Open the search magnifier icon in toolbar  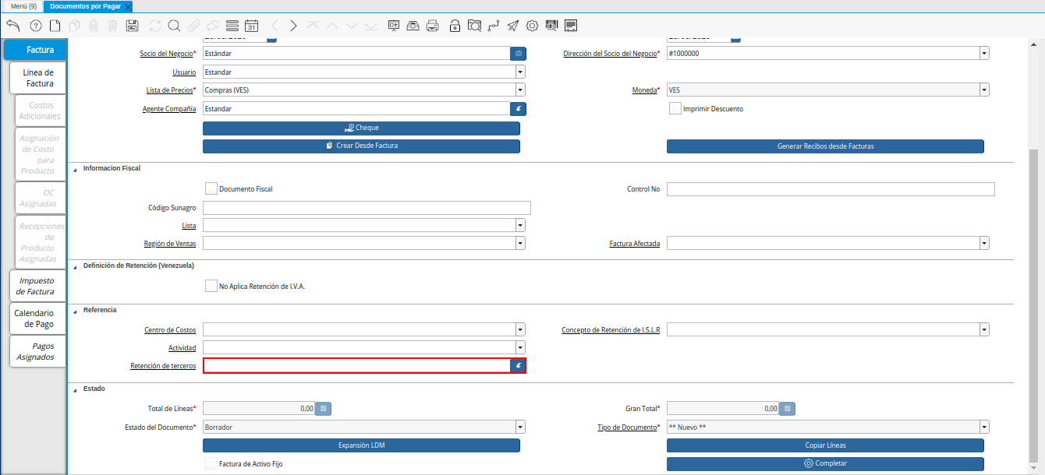[x=174, y=26]
